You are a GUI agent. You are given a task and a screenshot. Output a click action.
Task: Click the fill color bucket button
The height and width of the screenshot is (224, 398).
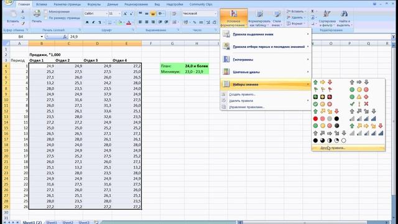[x=119, y=22]
